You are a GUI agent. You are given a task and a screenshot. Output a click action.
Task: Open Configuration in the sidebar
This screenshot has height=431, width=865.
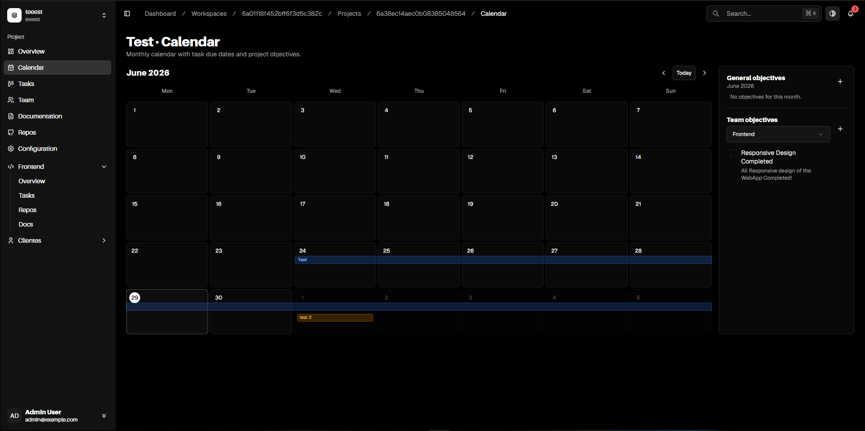[57, 149]
